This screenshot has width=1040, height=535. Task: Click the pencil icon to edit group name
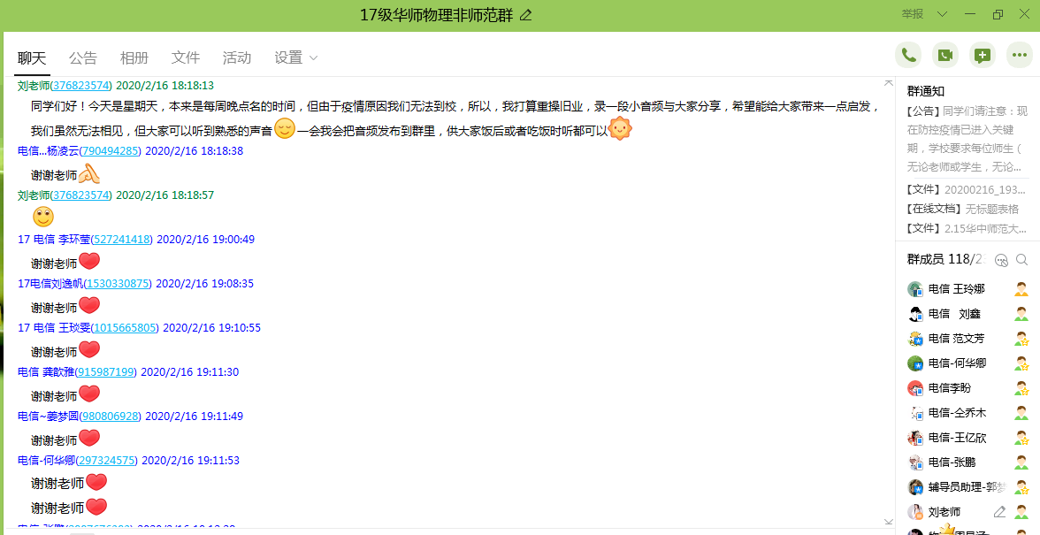(x=526, y=15)
